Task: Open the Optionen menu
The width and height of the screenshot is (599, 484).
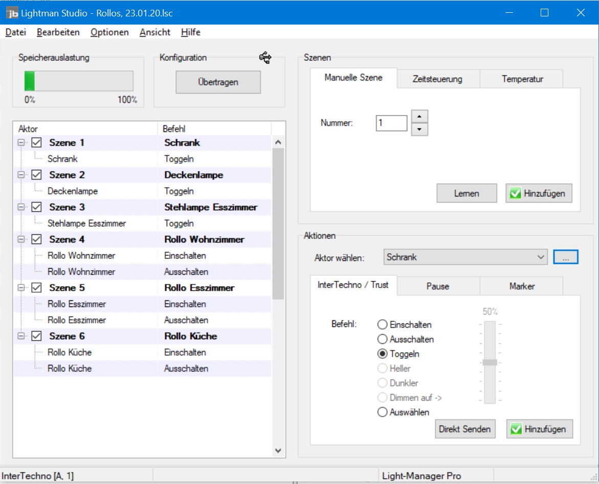Action: pos(109,32)
